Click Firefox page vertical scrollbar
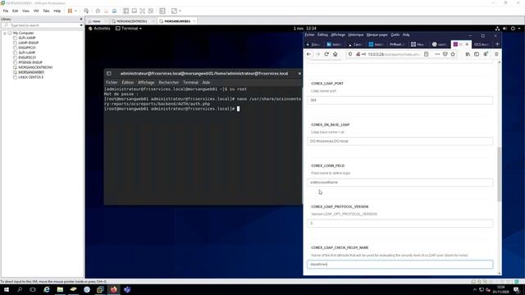This screenshot has height=295, width=525. click(500, 174)
